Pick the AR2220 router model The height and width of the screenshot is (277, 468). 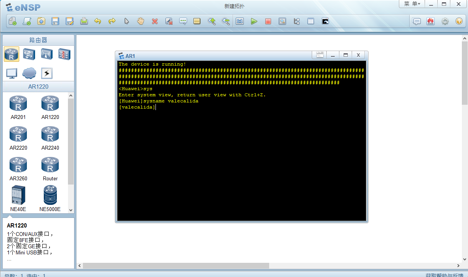pos(18,138)
